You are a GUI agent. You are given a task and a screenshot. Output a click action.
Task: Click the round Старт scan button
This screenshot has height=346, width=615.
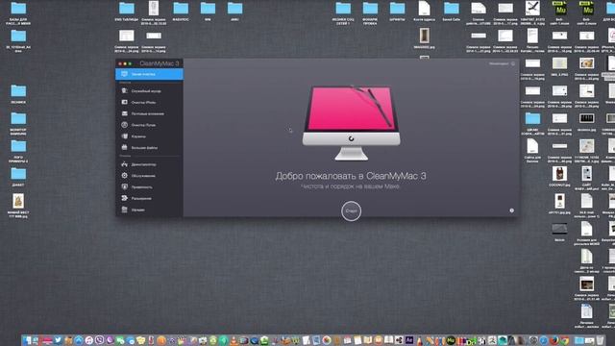click(x=351, y=211)
